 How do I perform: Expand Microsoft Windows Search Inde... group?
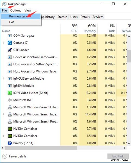coord(4,114)
